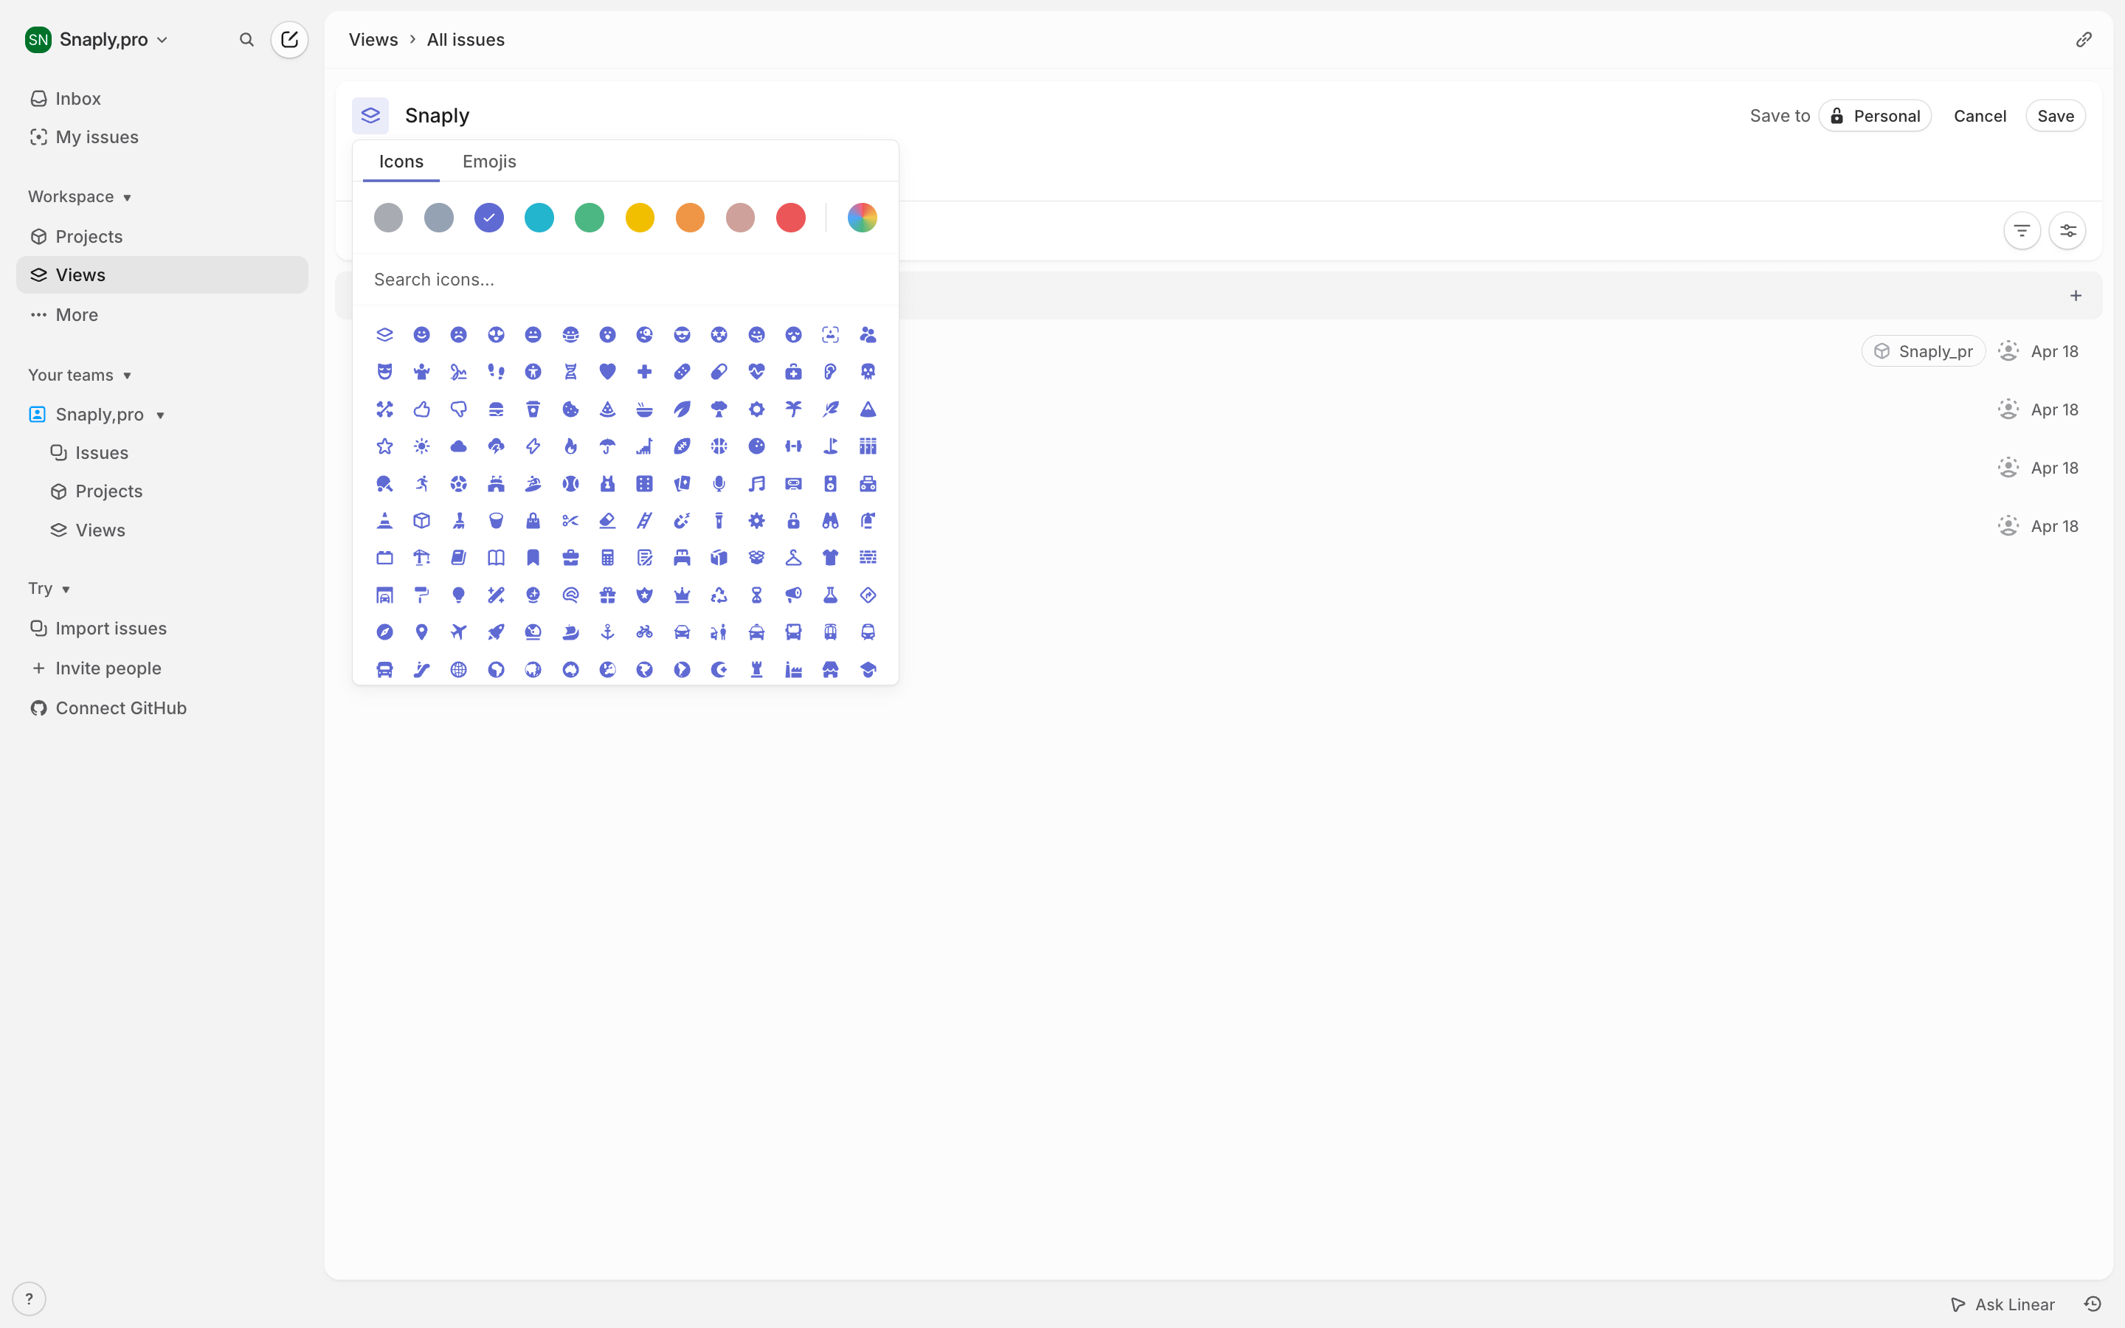Open the view icon picker button beside Snaply
The width and height of the screenshot is (2125, 1328).
pos(370,116)
